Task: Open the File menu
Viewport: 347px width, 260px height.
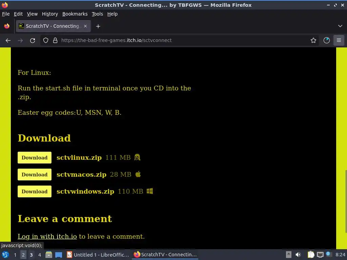Action: point(6,14)
